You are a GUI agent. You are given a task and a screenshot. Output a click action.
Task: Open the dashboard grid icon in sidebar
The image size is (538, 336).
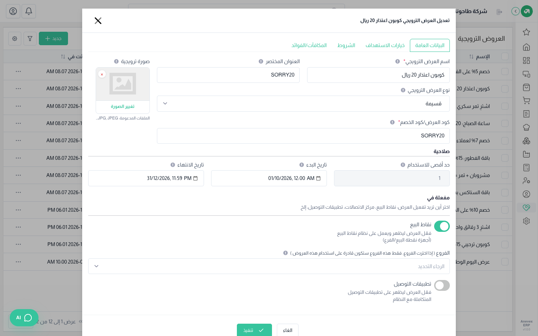[526, 60]
